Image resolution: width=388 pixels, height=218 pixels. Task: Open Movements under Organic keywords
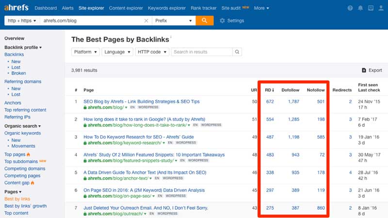click(23, 146)
